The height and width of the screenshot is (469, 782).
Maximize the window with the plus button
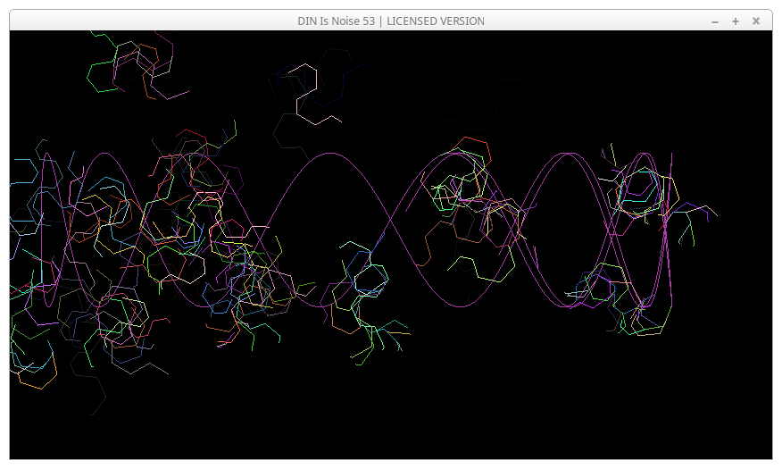pyautogui.click(x=736, y=21)
